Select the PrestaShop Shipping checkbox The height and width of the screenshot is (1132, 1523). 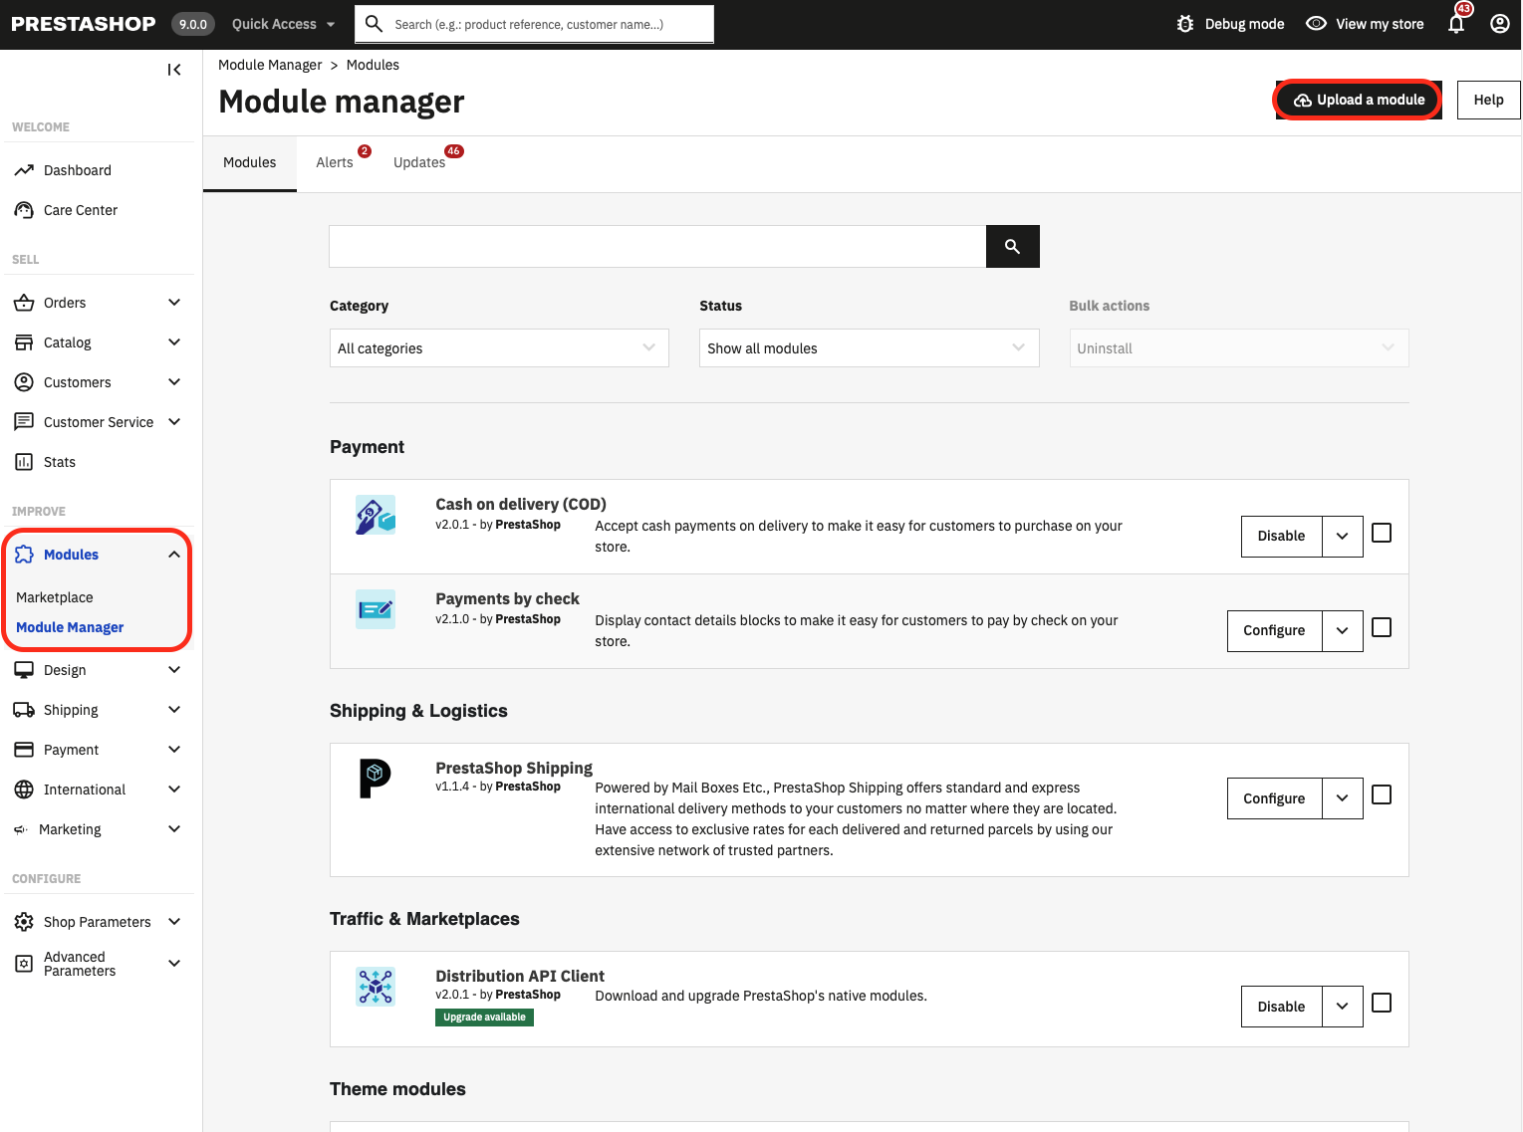coord(1382,794)
